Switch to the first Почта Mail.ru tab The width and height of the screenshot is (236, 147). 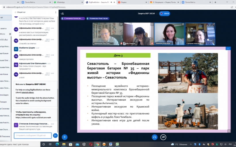point(36,2)
